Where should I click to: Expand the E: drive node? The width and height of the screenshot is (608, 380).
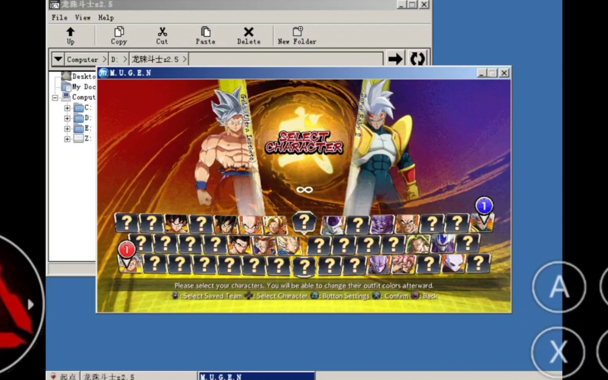[x=67, y=129]
